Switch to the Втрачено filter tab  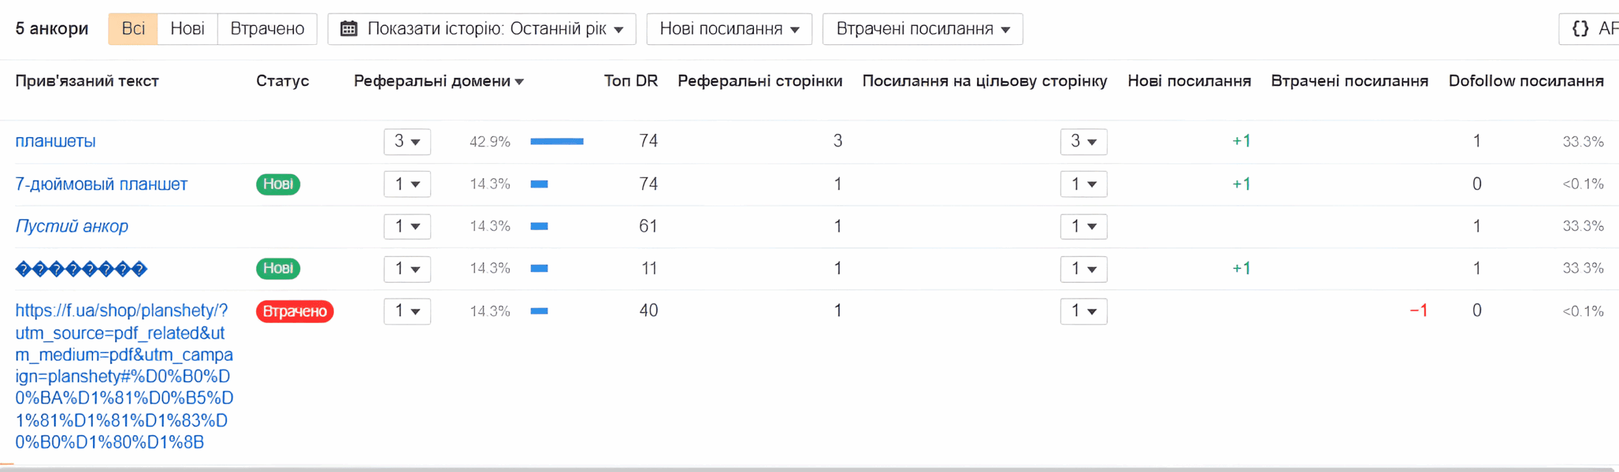click(267, 29)
